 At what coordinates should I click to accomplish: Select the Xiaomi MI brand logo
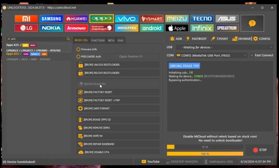pos(26,19)
